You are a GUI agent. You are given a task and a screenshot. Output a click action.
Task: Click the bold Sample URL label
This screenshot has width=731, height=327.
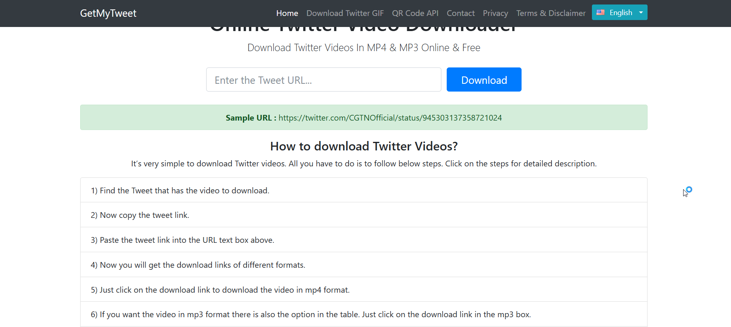pos(250,118)
